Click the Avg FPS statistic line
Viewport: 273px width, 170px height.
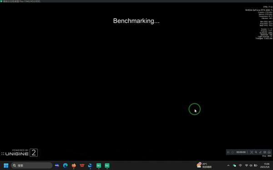(x=266, y=24)
